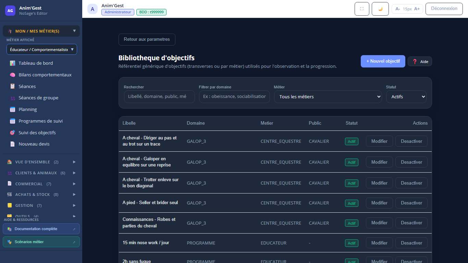
Task: Desactiver the 15 min nose work row
Action: click(411, 243)
